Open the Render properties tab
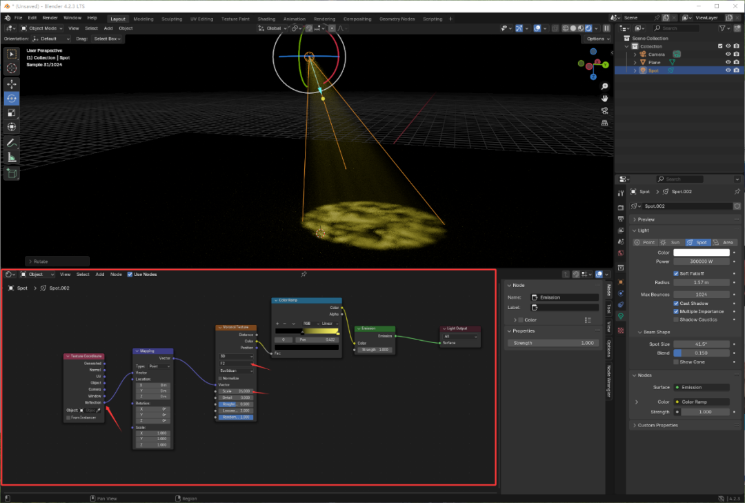745x503 pixels. 621,208
